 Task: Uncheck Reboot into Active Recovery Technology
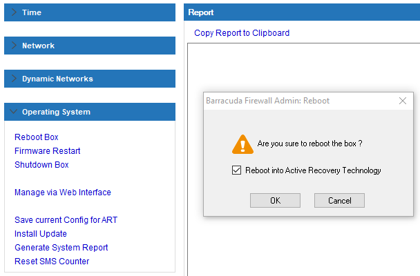click(236, 170)
